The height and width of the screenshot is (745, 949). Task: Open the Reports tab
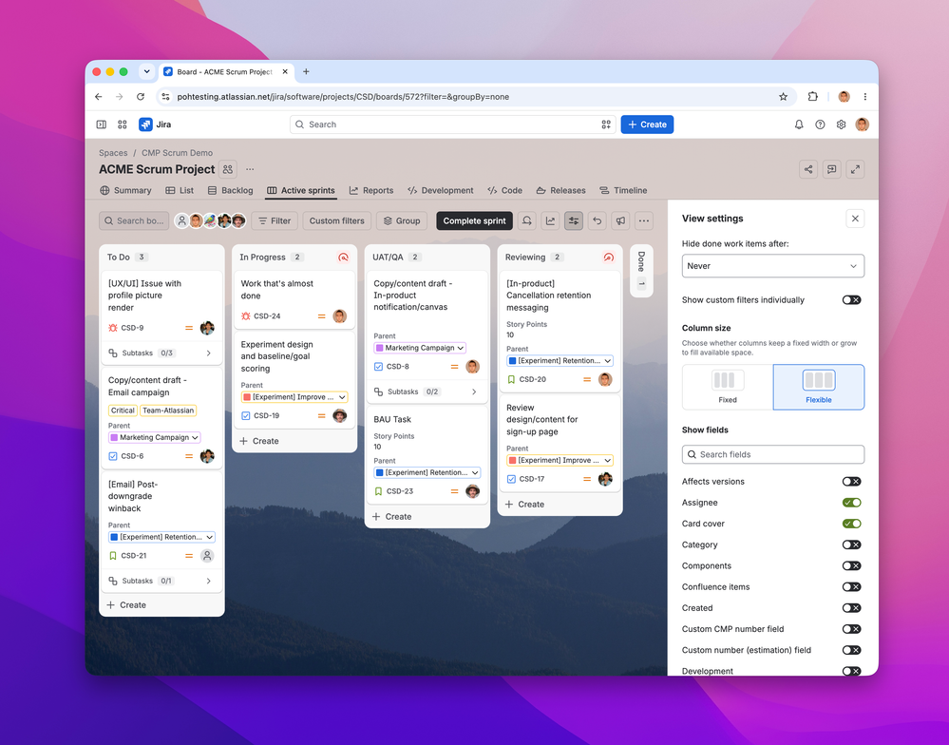tap(371, 190)
